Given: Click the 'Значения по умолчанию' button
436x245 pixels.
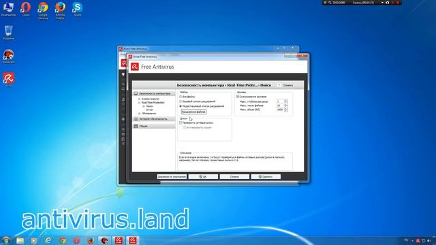Looking at the screenshot, I should (x=172, y=177).
